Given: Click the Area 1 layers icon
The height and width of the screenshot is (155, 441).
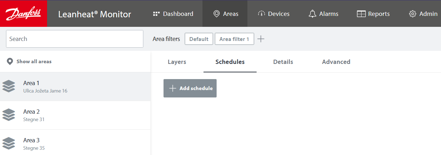Looking at the screenshot, I should click(9, 86).
